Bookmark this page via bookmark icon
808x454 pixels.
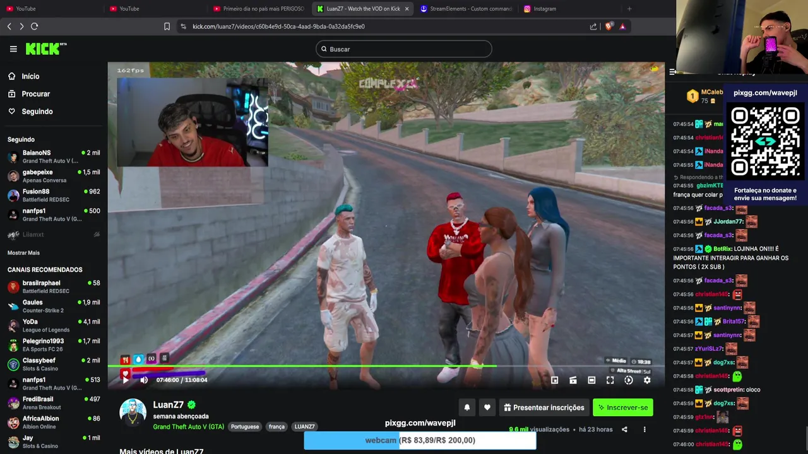pyautogui.click(x=167, y=26)
